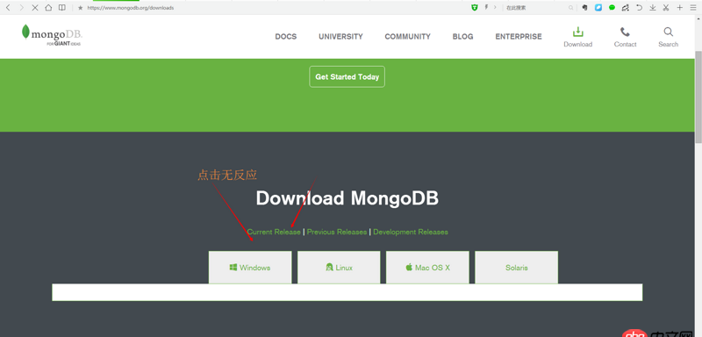Image resolution: width=702 pixels, height=337 pixels.
Task: Open the WeChat green bubble extension
Action: [x=612, y=8]
